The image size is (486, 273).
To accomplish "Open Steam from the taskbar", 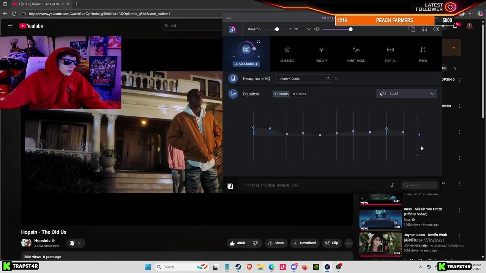I will pyautogui.click(x=238, y=267).
